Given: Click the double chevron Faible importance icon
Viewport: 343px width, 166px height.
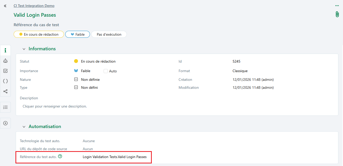Looking at the screenshot, I should click(76, 71).
